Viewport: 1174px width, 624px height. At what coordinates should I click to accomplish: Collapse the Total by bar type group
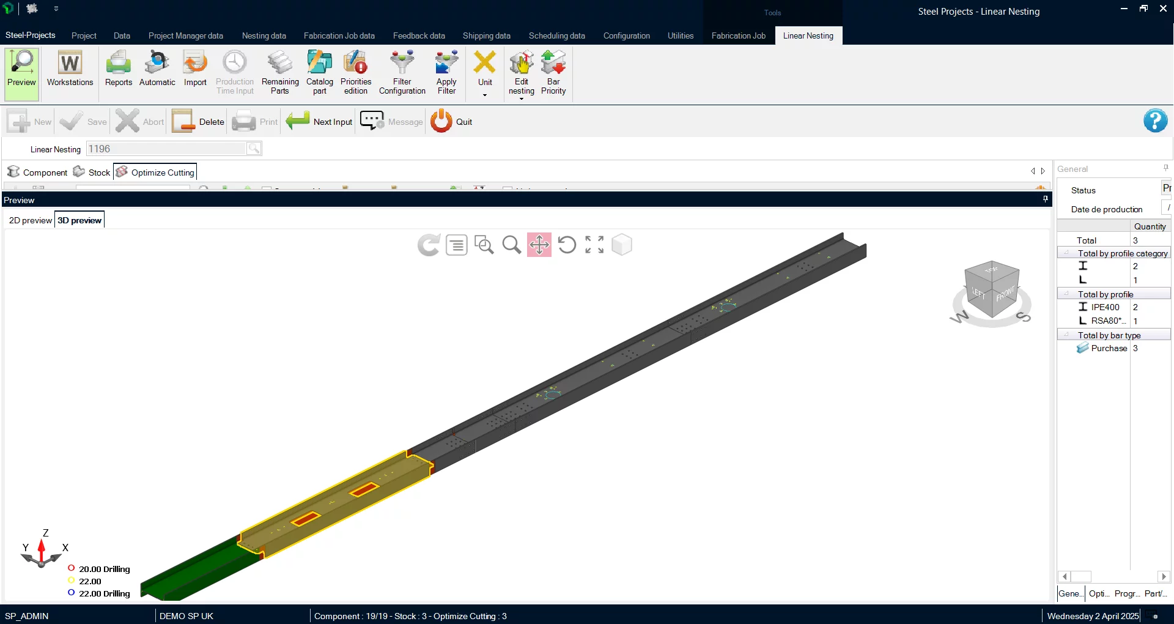1066,335
